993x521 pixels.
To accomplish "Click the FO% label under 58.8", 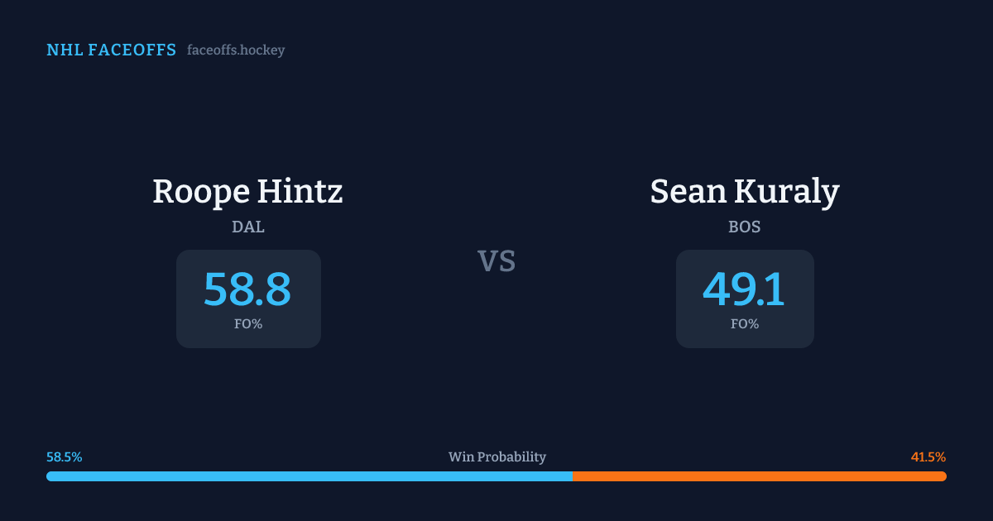I will pyautogui.click(x=248, y=324).
